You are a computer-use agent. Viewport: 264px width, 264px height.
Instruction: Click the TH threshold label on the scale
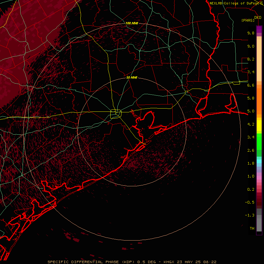point(252,229)
